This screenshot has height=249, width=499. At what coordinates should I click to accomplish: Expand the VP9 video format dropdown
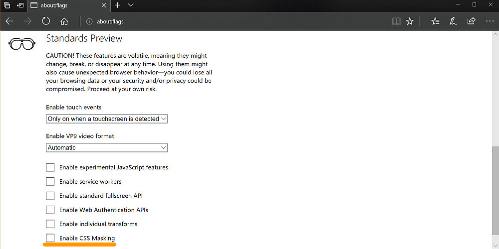[107, 147]
